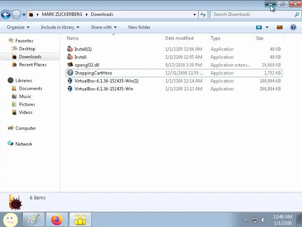Open the breadcrumb arrow before MARK ZUCKERBERG
Viewport: 302px width, 227px height.
37,14
